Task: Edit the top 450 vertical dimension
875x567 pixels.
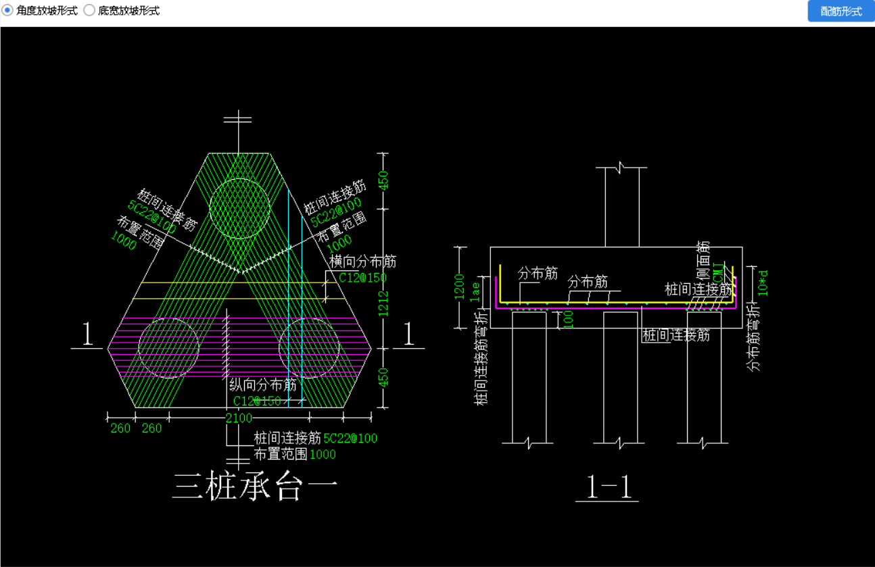Action: coord(383,181)
